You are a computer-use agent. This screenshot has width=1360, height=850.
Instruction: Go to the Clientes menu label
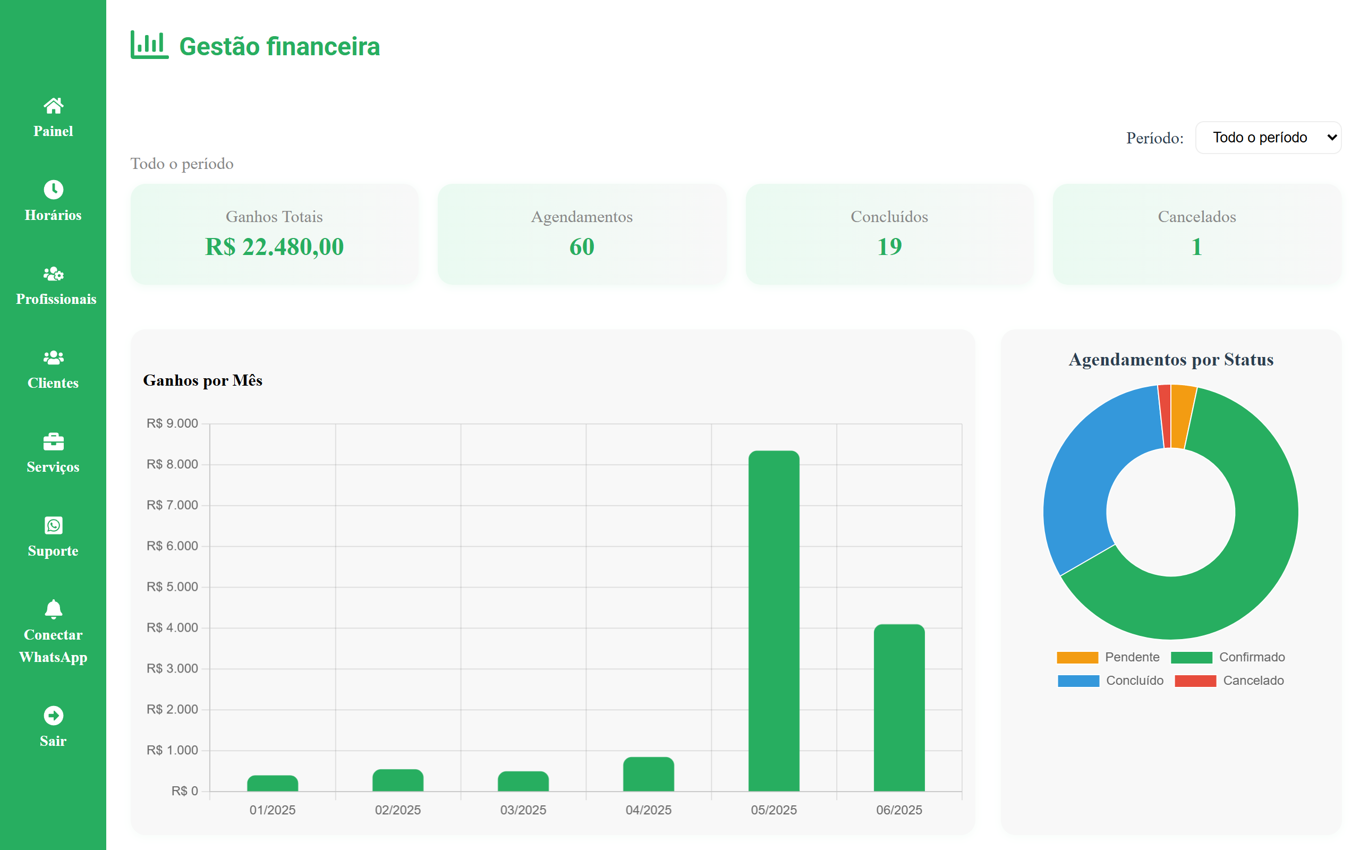(53, 384)
